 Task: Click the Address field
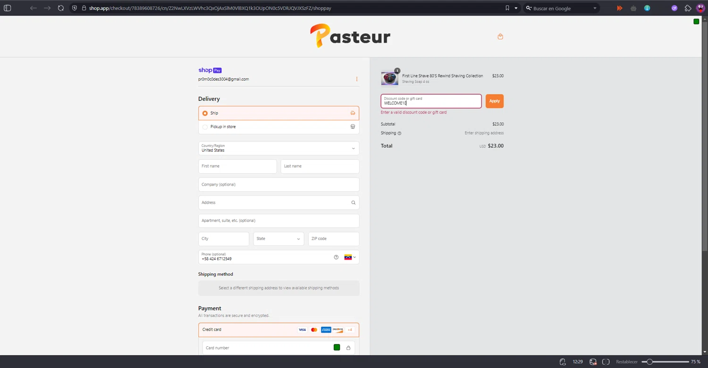(278, 203)
